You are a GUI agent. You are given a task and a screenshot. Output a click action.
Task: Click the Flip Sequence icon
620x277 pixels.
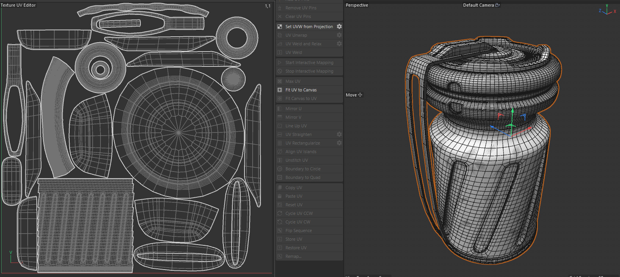[x=280, y=231]
